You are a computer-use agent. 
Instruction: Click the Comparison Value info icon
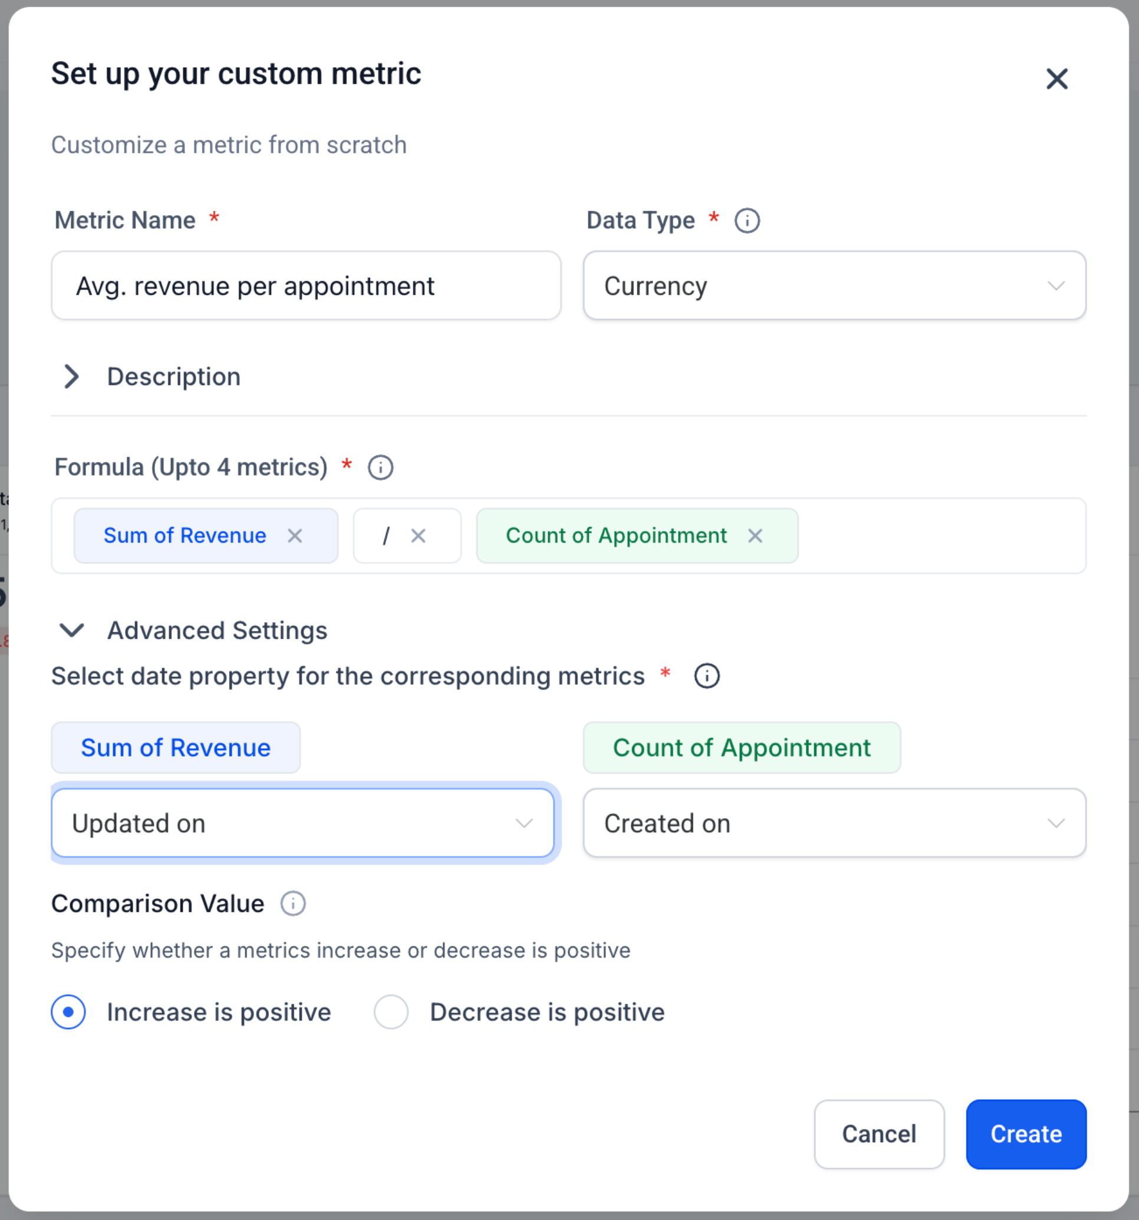coord(293,903)
